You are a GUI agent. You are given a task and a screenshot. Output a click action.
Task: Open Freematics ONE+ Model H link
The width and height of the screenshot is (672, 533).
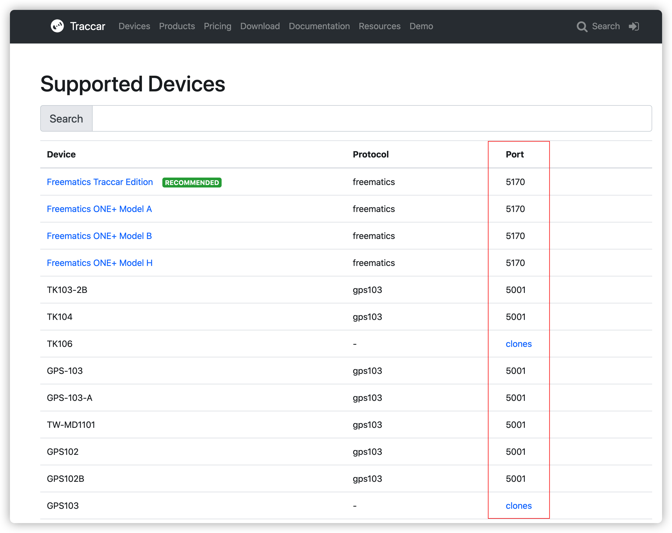click(x=100, y=263)
